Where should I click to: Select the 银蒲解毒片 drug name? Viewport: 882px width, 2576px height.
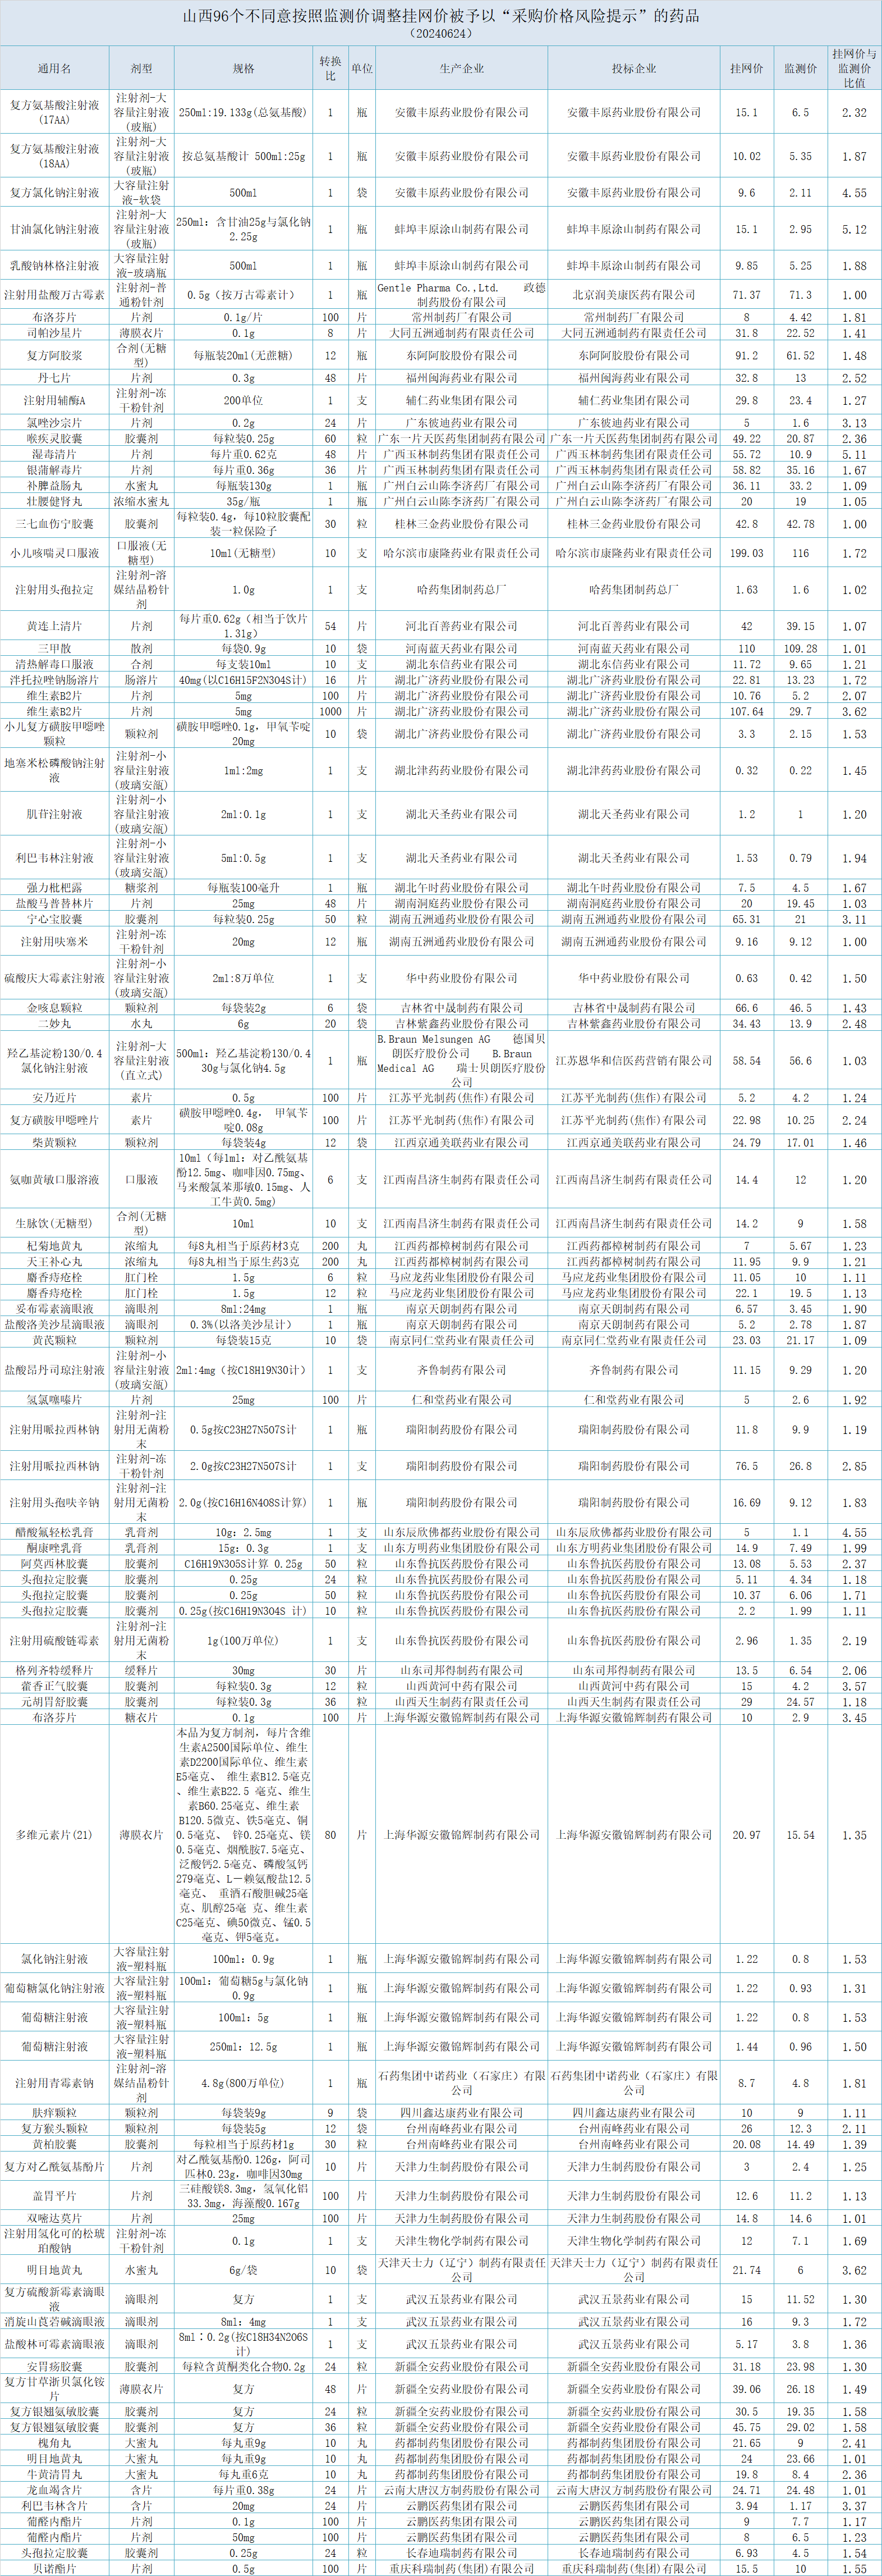pos(55,470)
